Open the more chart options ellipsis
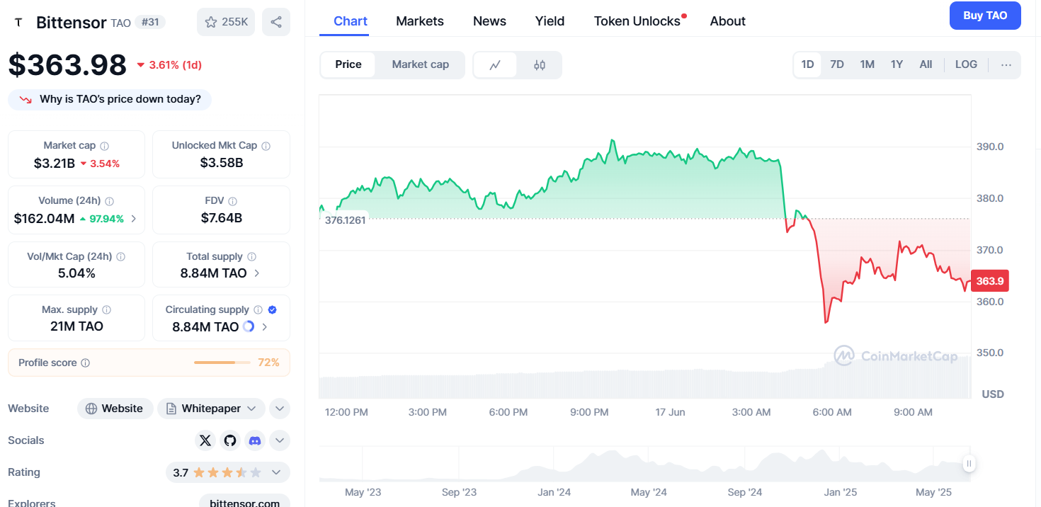This screenshot has width=1041, height=507. pos(1006,64)
